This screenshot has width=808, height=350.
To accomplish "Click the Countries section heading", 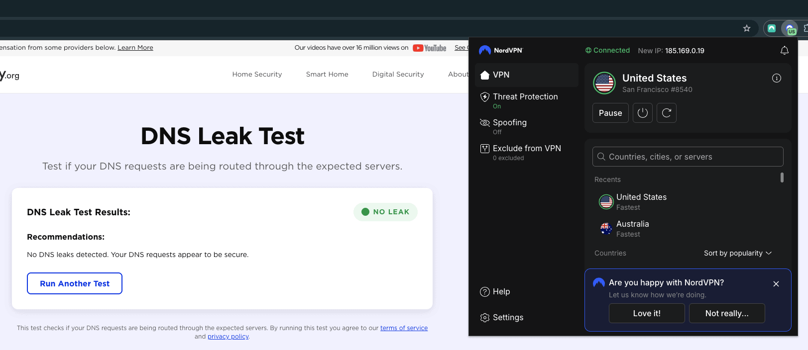I will pyautogui.click(x=610, y=253).
